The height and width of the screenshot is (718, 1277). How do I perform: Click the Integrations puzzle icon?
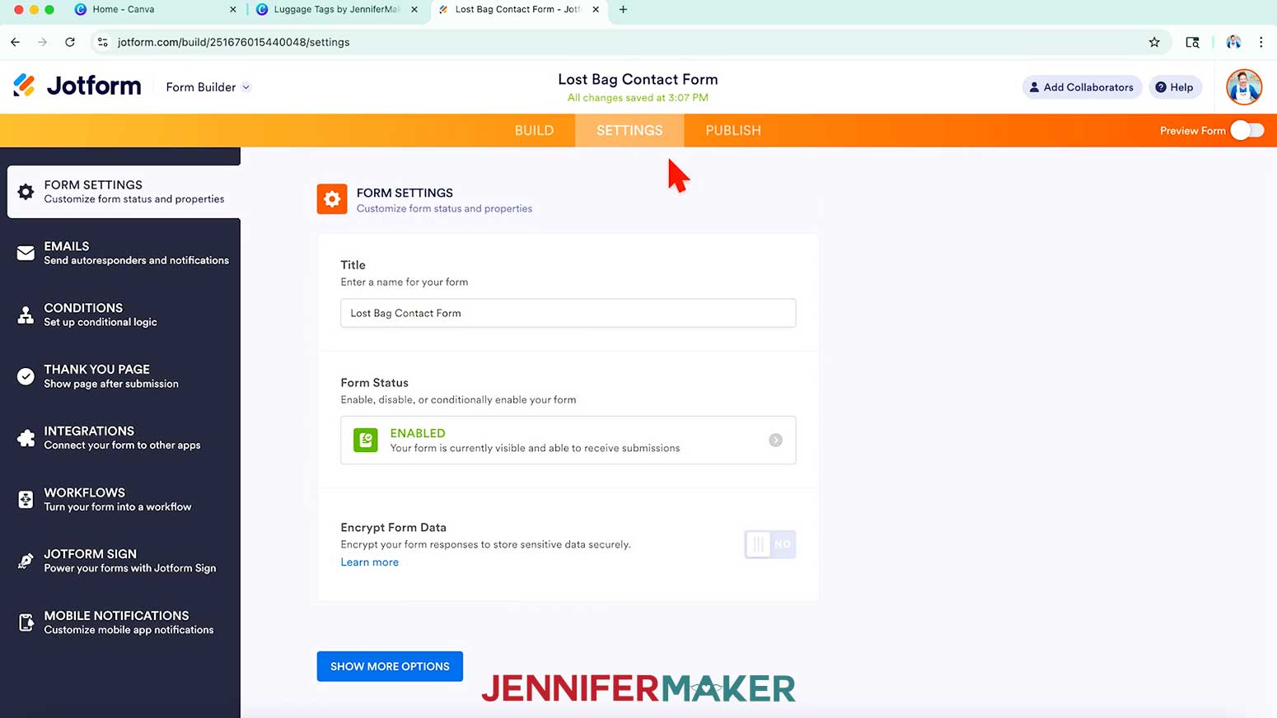tap(26, 438)
